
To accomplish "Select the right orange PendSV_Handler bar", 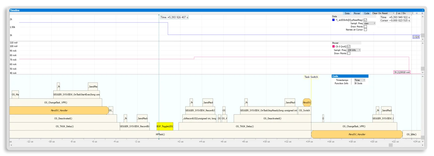I will (x=357, y=135).
